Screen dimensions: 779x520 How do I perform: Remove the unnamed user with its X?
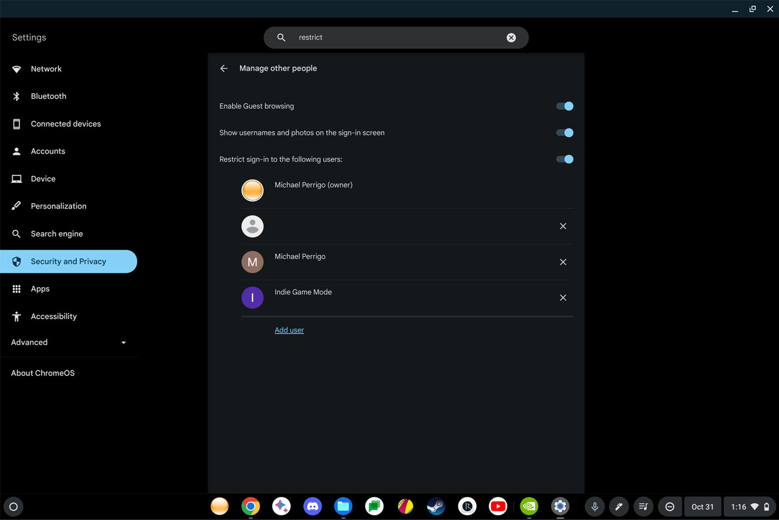[x=563, y=226]
